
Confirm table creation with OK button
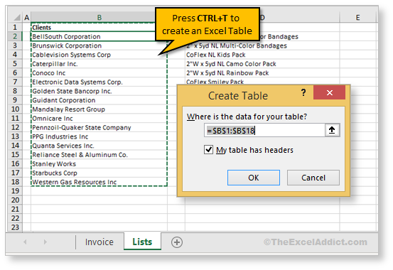[x=254, y=178]
